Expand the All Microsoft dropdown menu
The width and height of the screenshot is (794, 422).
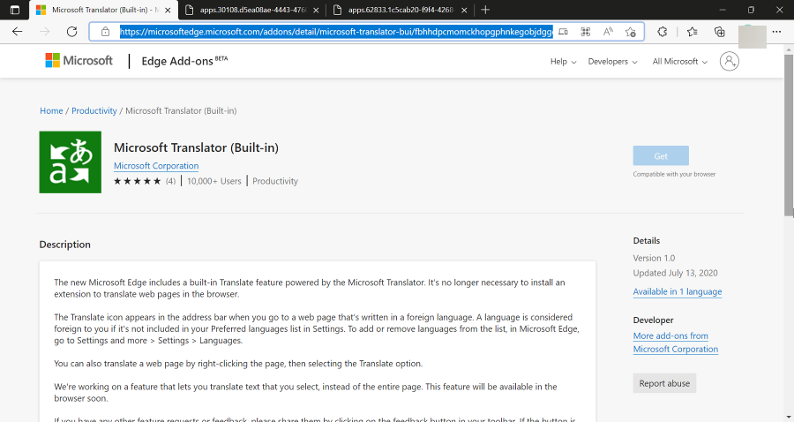click(x=679, y=61)
